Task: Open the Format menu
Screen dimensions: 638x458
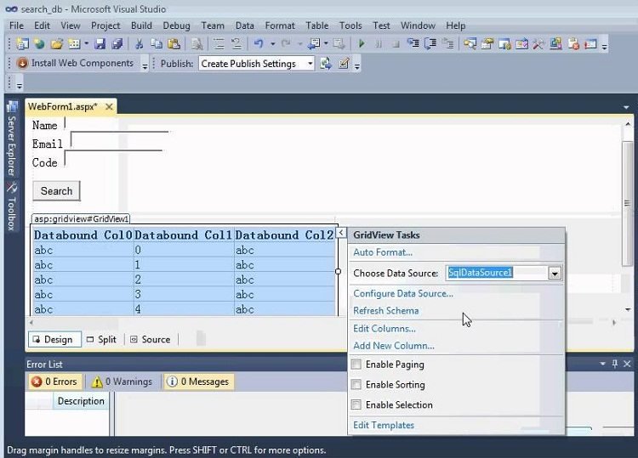Action: click(x=280, y=25)
